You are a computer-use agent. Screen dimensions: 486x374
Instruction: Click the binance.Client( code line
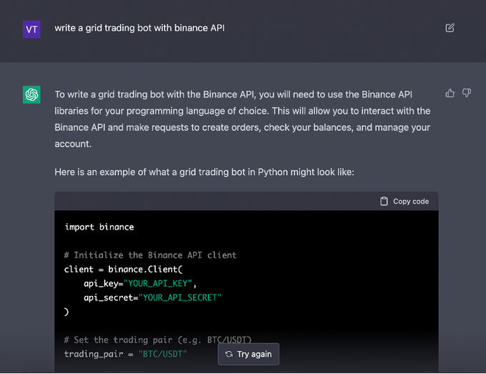[x=124, y=269]
